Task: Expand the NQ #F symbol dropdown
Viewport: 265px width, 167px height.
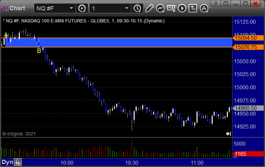Action: coord(71,8)
